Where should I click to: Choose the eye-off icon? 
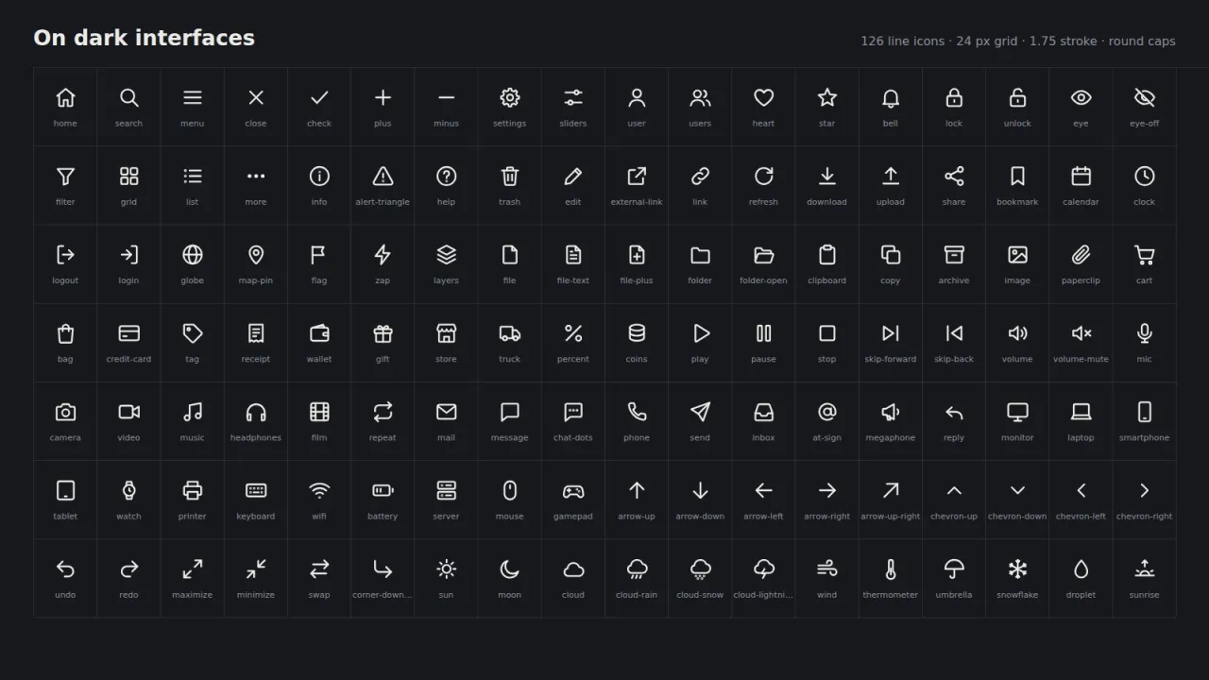tap(1145, 97)
